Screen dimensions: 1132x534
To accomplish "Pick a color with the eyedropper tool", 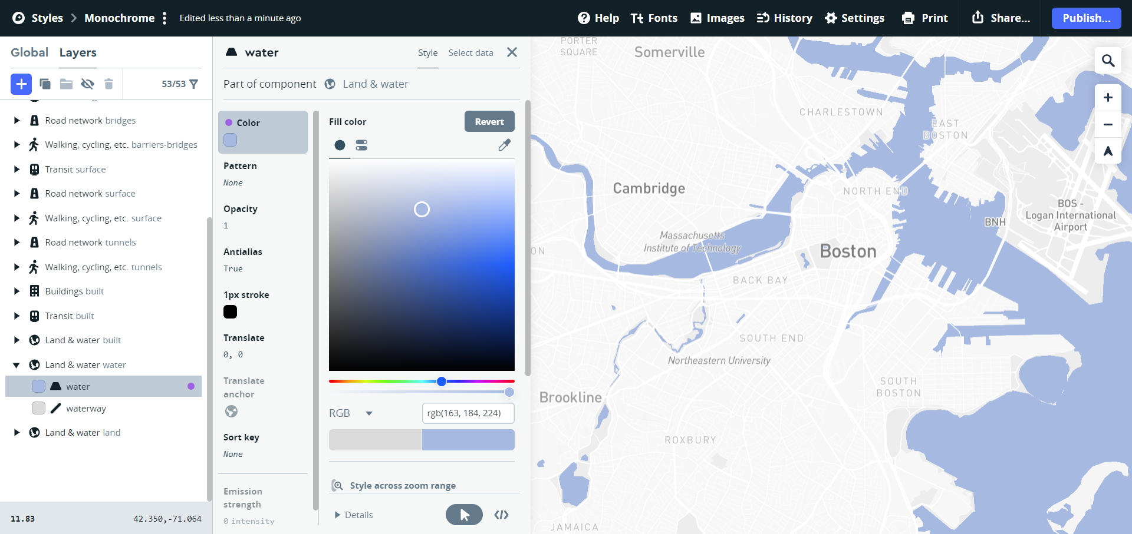I will 504,145.
